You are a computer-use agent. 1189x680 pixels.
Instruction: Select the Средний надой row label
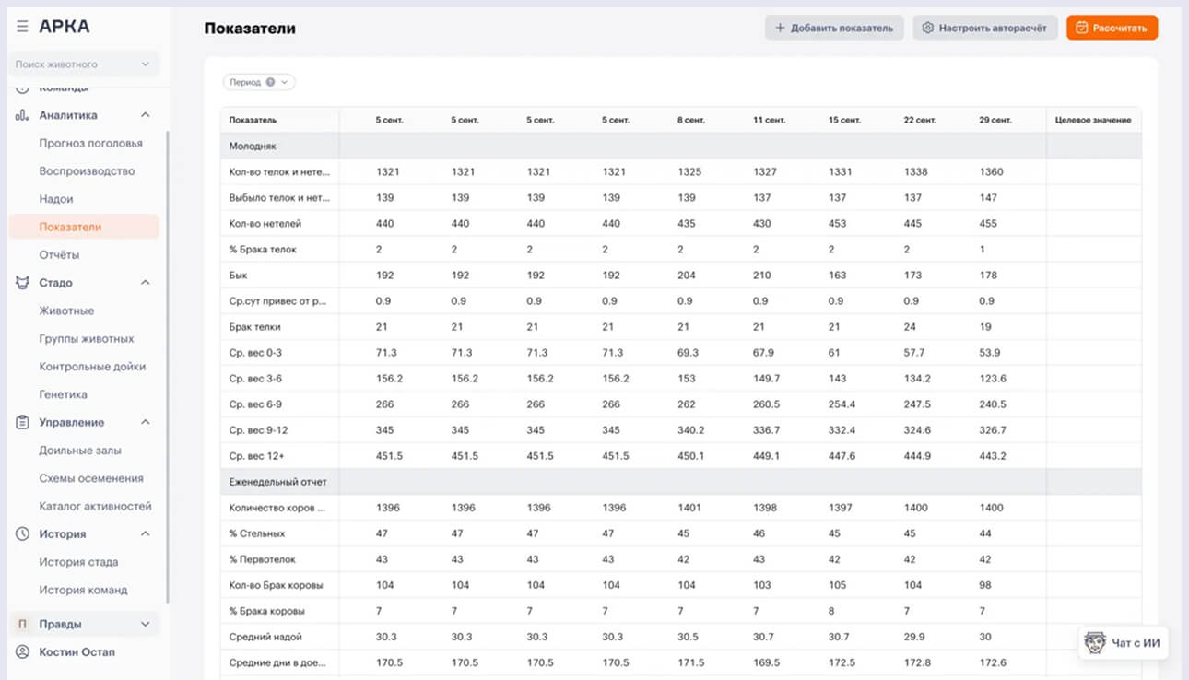pyautogui.click(x=265, y=637)
